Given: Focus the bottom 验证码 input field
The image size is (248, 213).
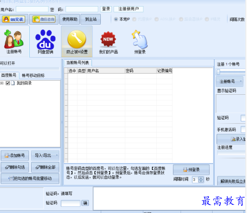Looking at the screenshot, I should [x=71, y=203].
